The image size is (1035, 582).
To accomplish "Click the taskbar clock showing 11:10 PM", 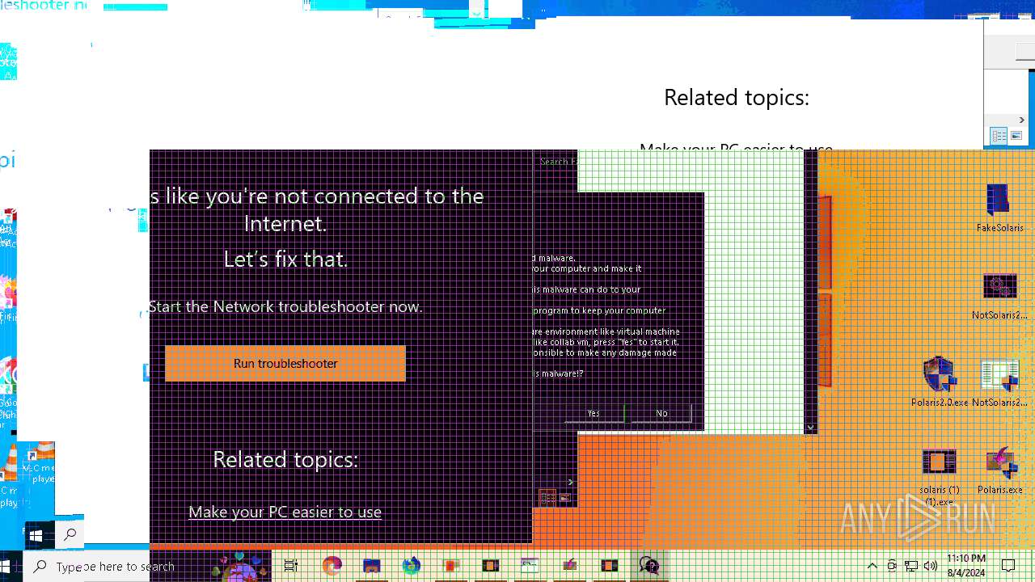I will 966,566.
